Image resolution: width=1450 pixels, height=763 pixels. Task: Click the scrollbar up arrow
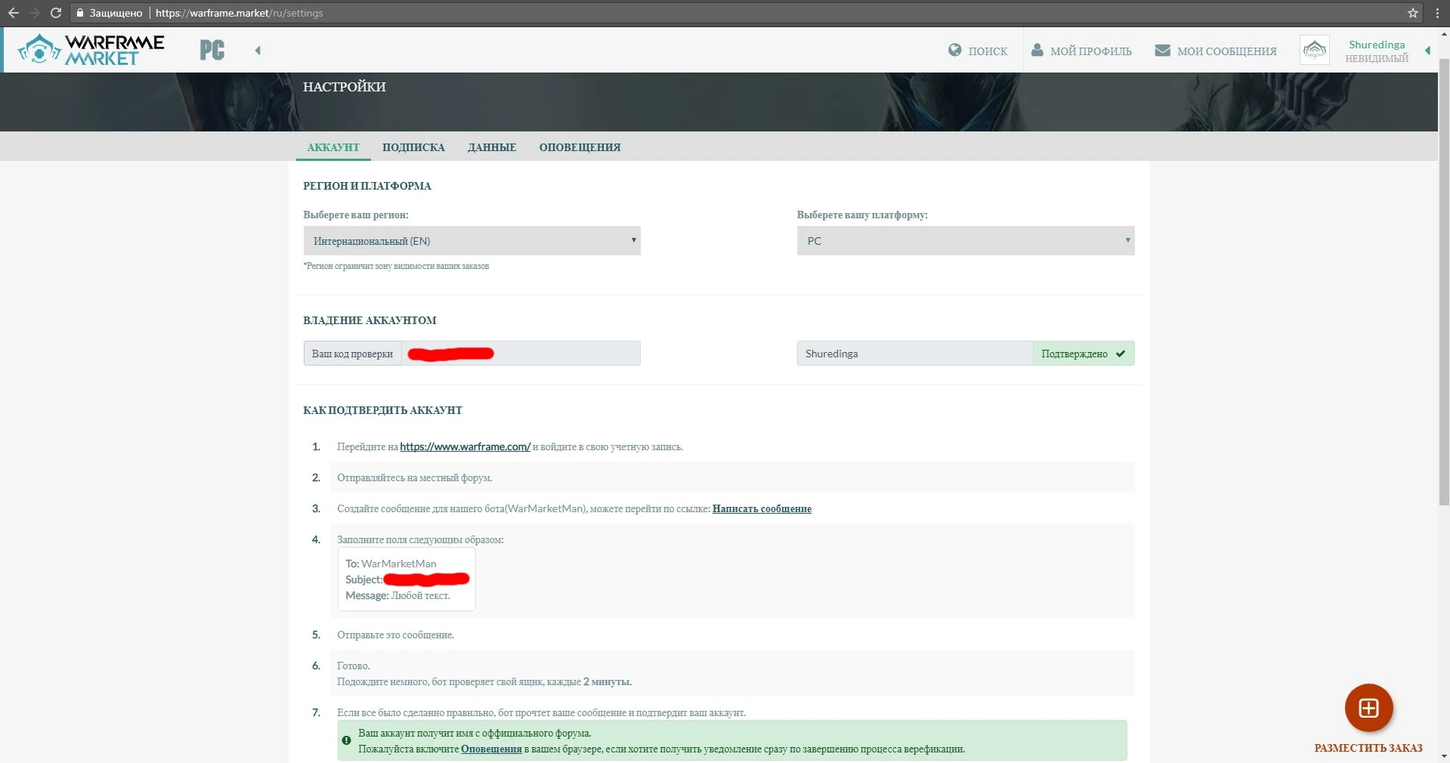click(1444, 33)
